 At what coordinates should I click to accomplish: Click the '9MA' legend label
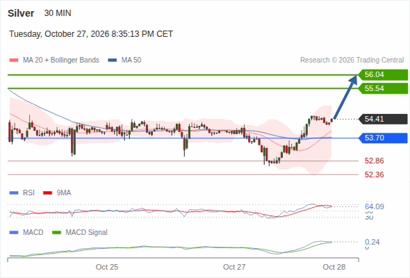(64, 193)
